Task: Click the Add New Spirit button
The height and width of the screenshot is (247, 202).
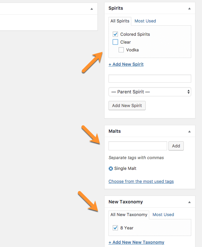Action: point(127,105)
